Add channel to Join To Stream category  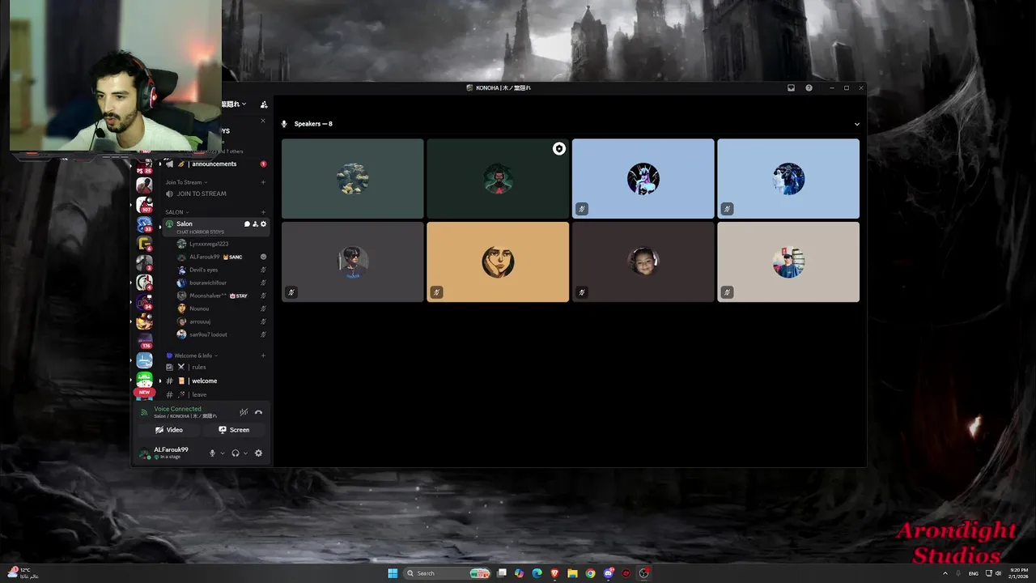coord(263,182)
